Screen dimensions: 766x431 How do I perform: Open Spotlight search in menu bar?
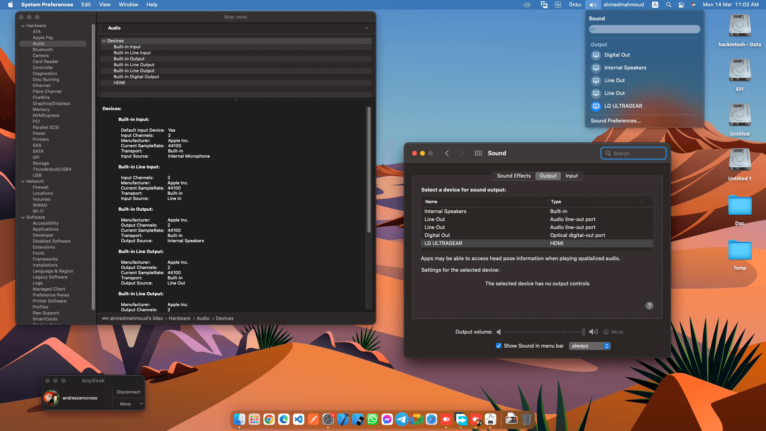coord(669,5)
